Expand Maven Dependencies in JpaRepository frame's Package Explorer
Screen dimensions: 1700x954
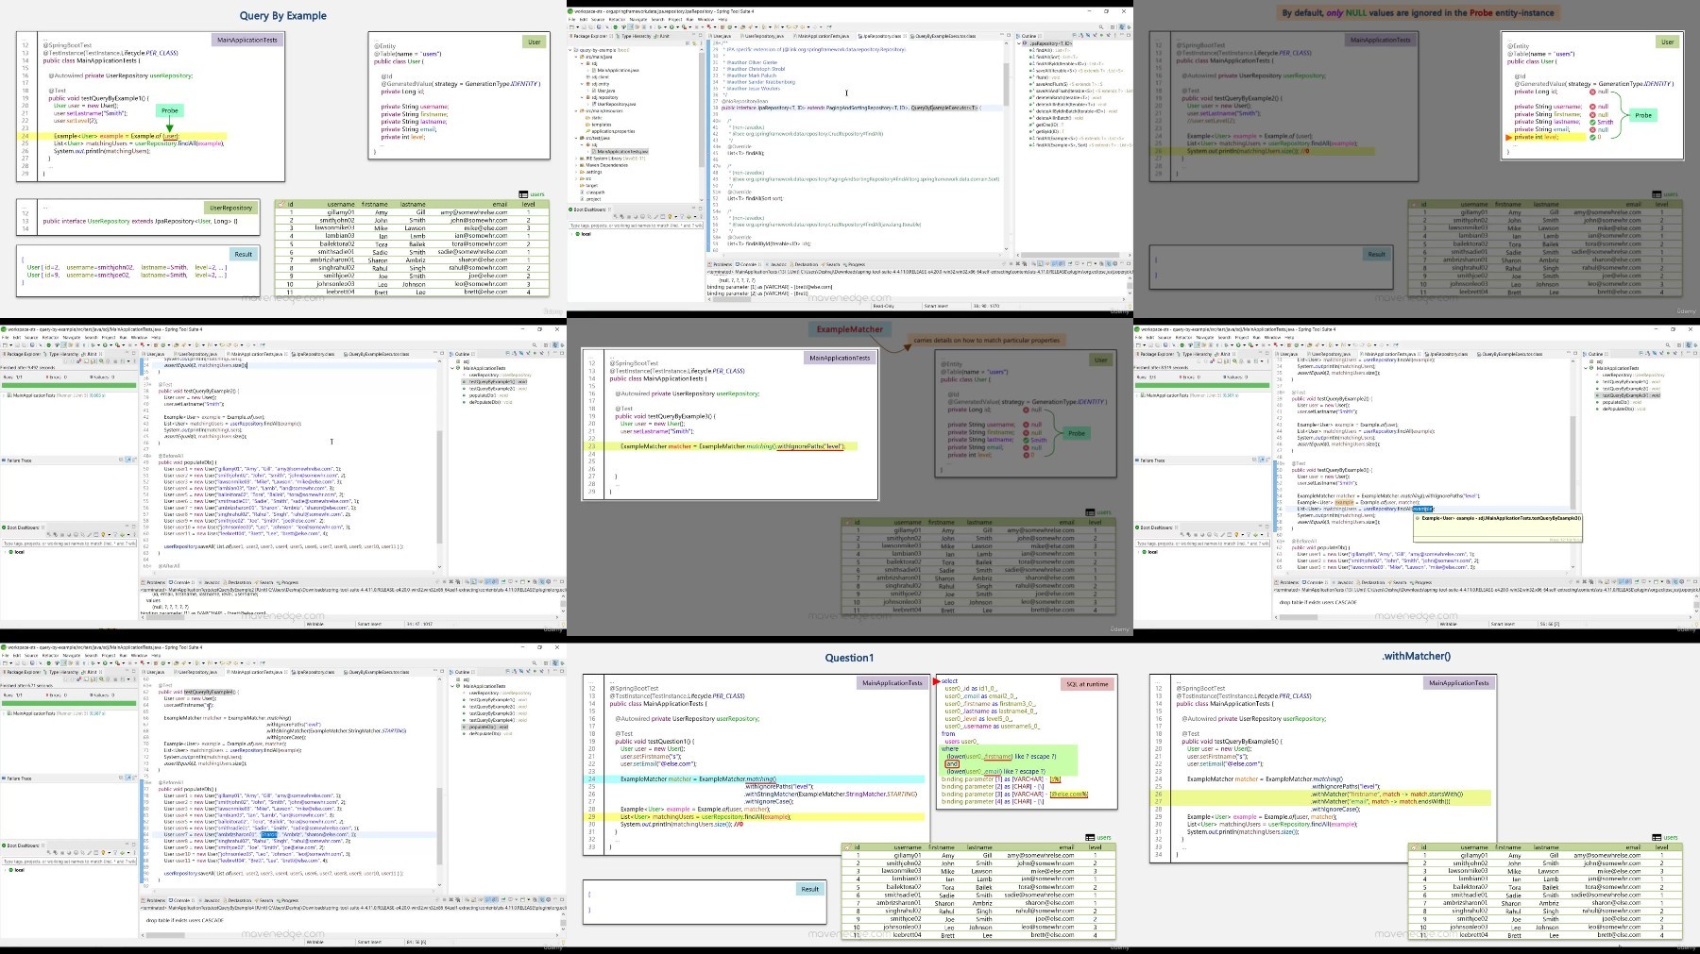coord(576,165)
